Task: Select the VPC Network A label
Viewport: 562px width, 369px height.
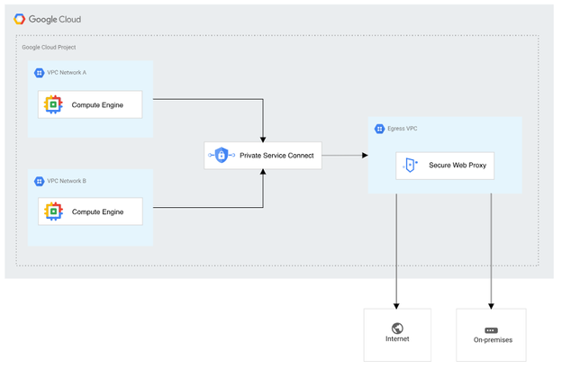Action: pos(67,72)
